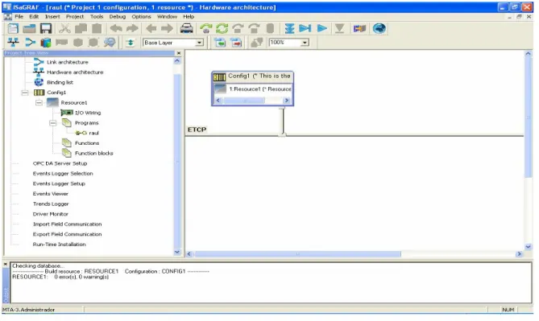Click the Print icon

(x=187, y=28)
